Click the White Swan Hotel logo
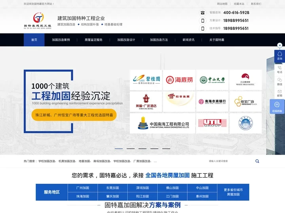285x213 pixels. (245, 80)
